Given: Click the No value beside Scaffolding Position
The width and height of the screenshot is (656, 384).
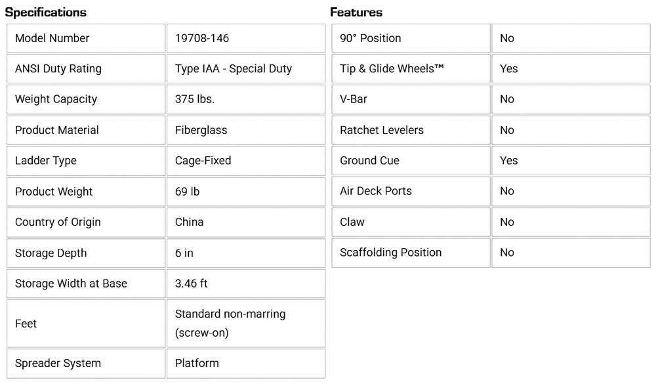Looking at the screenshot, I should pyautogui.click(x=507, y=253).
